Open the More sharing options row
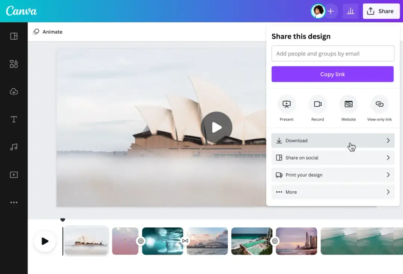 (x=332, y=192)
